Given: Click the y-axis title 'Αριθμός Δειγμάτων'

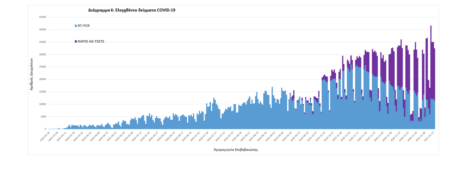Looking at the screenshot, I should pyautogui.click(x=32, y=74).
